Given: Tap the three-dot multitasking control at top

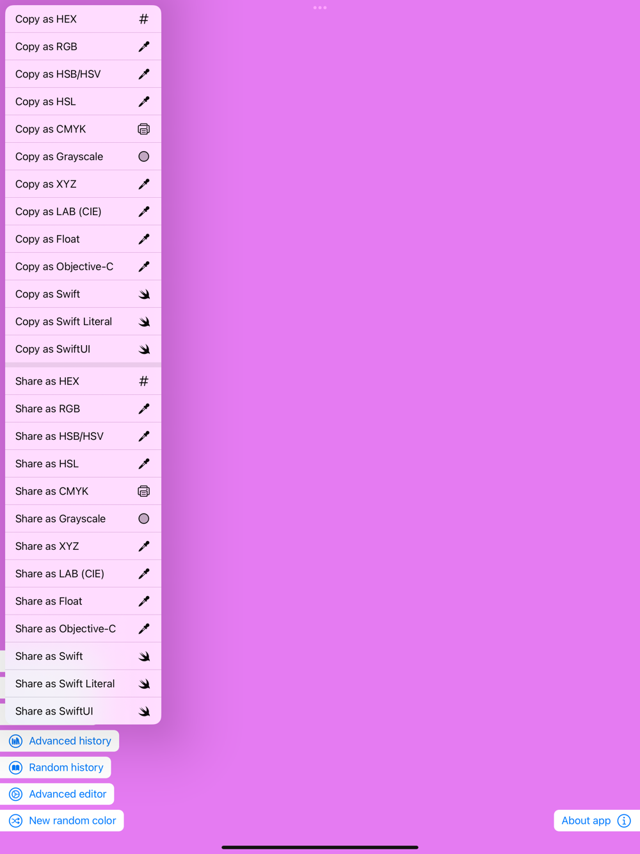Looking at the screenshot, I should [x=320, y=8].
